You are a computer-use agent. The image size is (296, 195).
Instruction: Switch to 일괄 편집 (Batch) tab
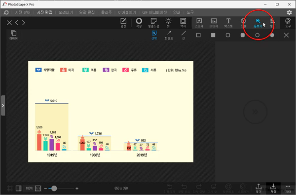(x=87, y=12)
